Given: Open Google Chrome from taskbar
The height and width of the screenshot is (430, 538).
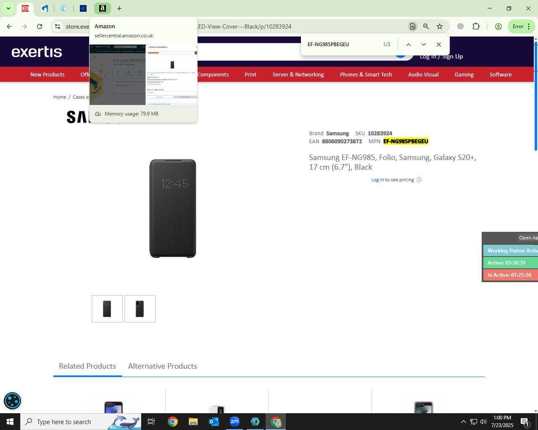Looking at the screenshot, I should [x=173, y=422].
